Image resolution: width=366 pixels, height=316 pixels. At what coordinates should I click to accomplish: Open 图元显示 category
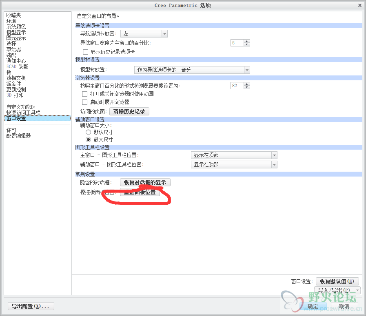coord(16,38)
